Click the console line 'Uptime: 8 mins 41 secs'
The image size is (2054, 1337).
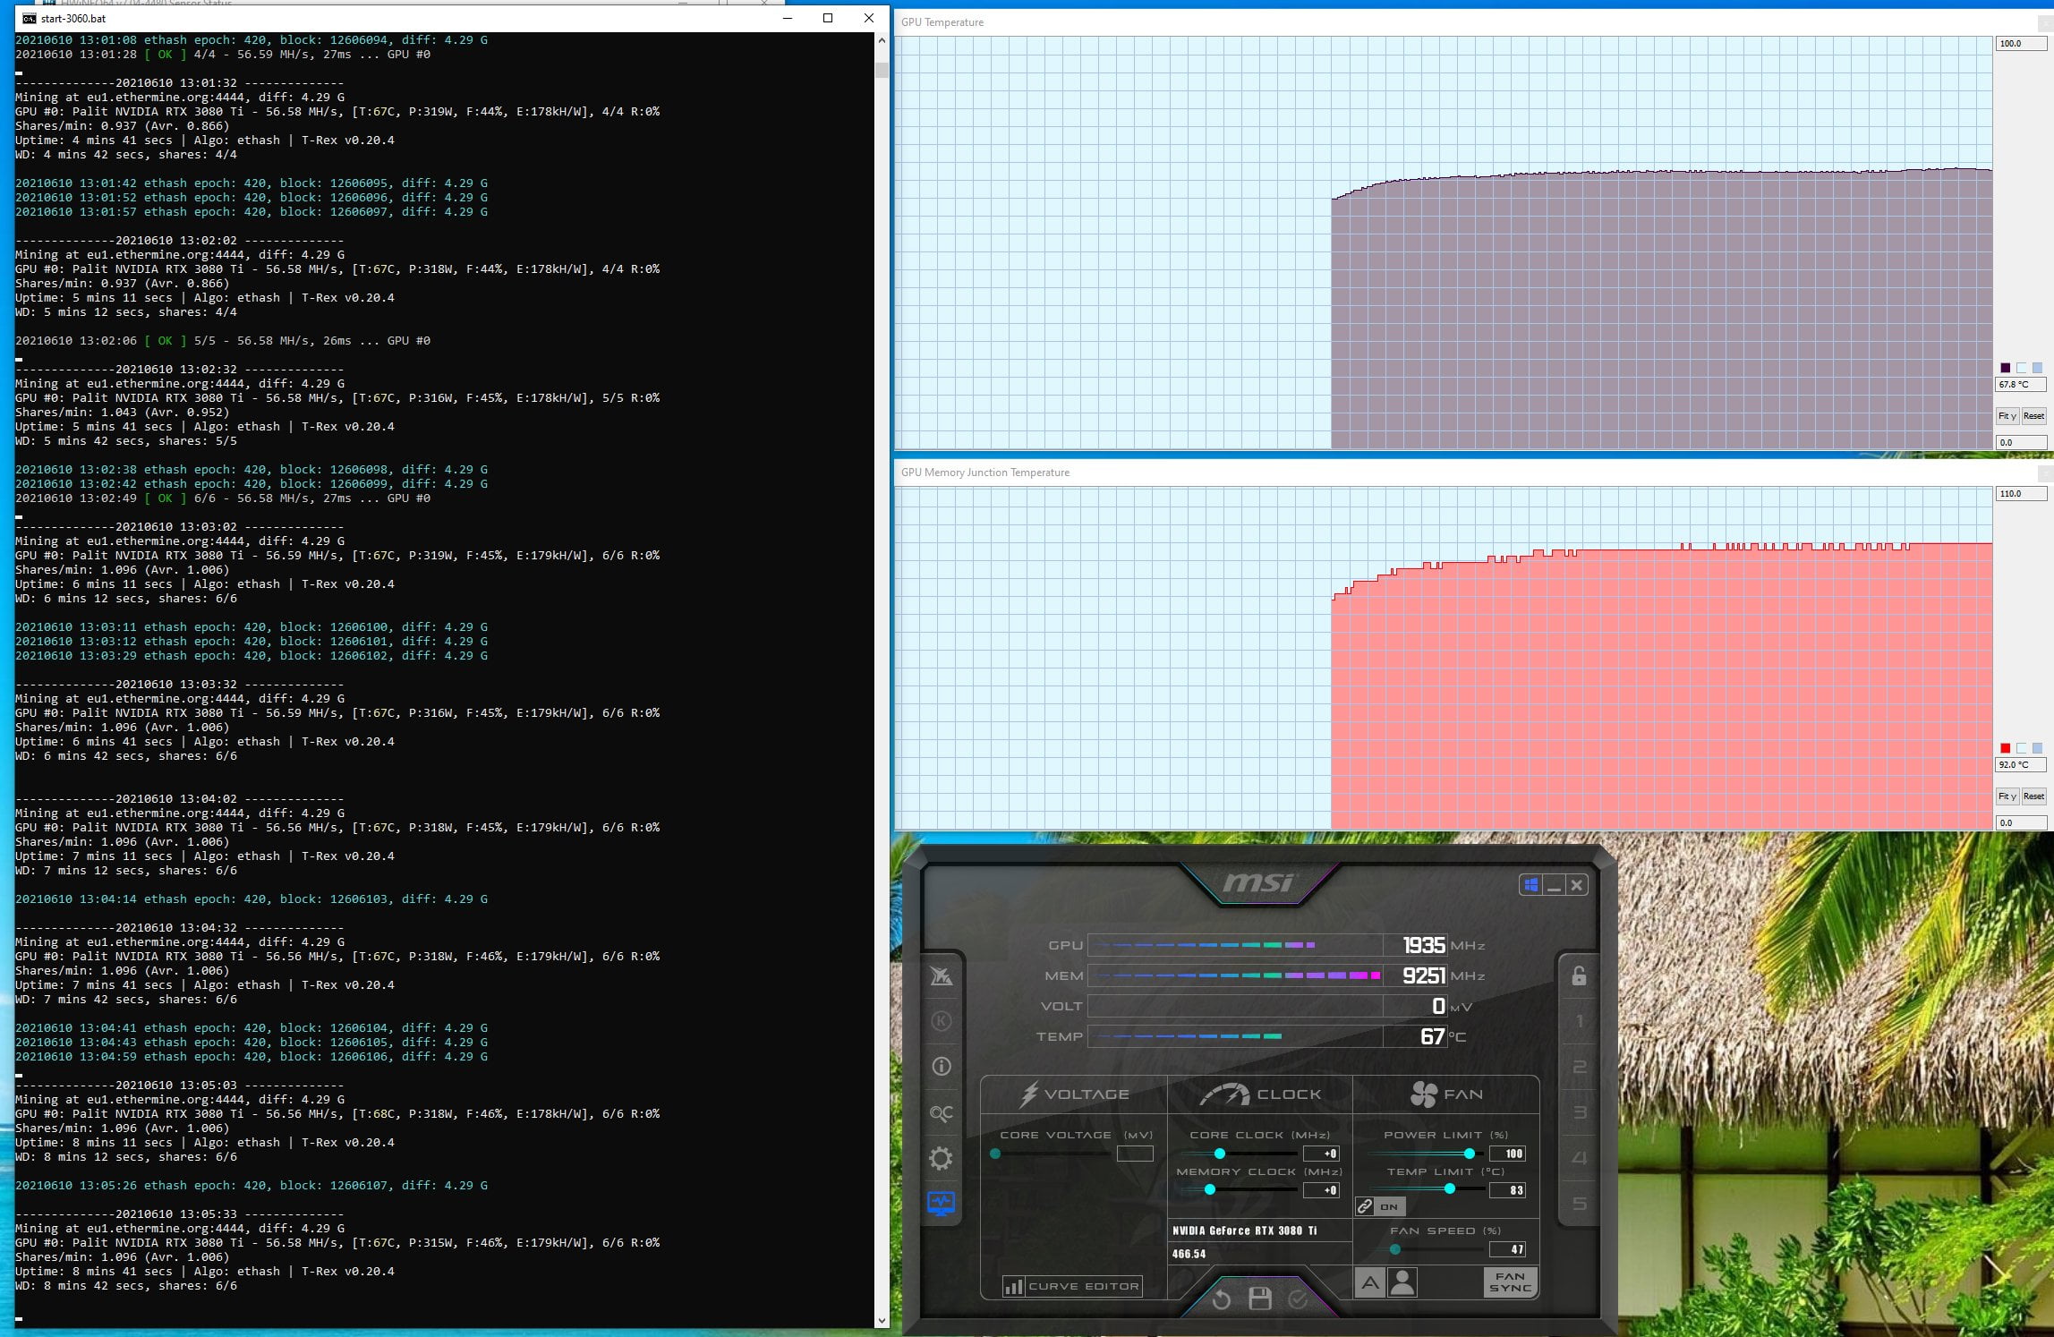tap(94, 1271)
